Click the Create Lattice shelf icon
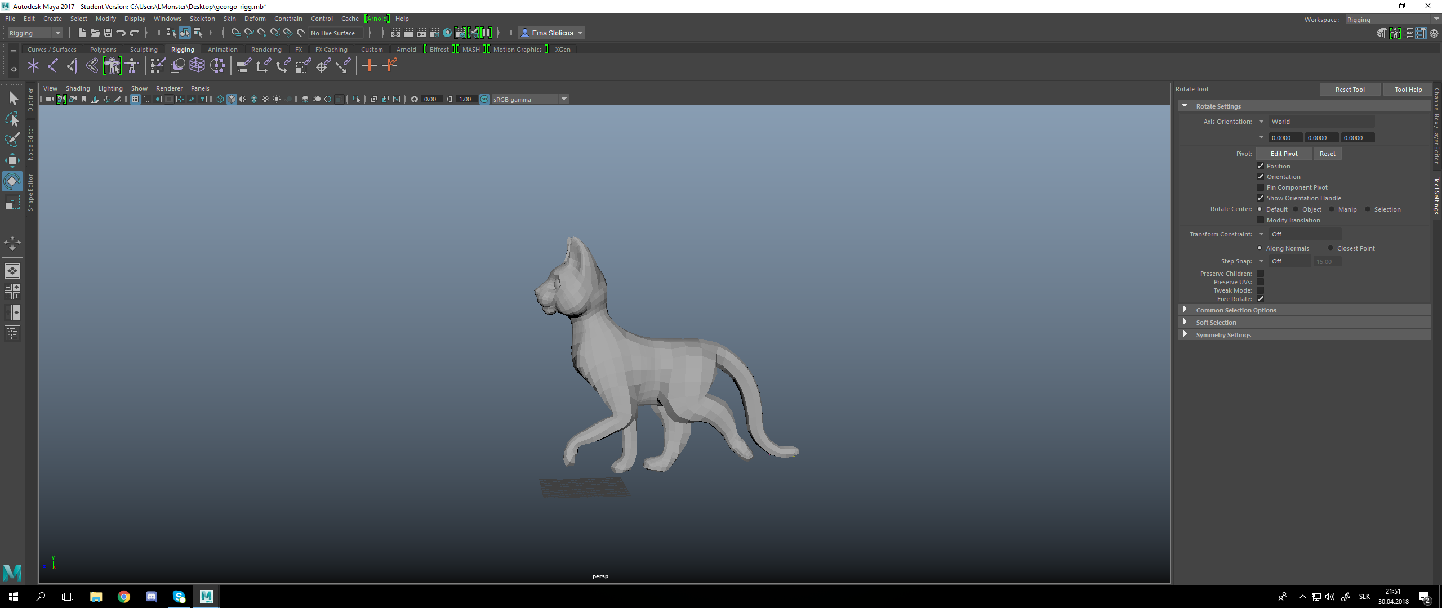1442x608 pixels. [197, 66]
